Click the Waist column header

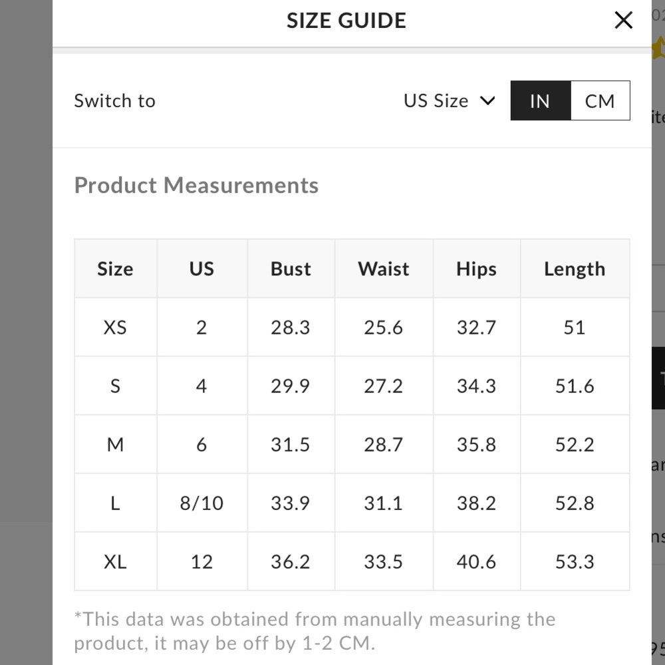pyautogui.click(x=384, y=269)
